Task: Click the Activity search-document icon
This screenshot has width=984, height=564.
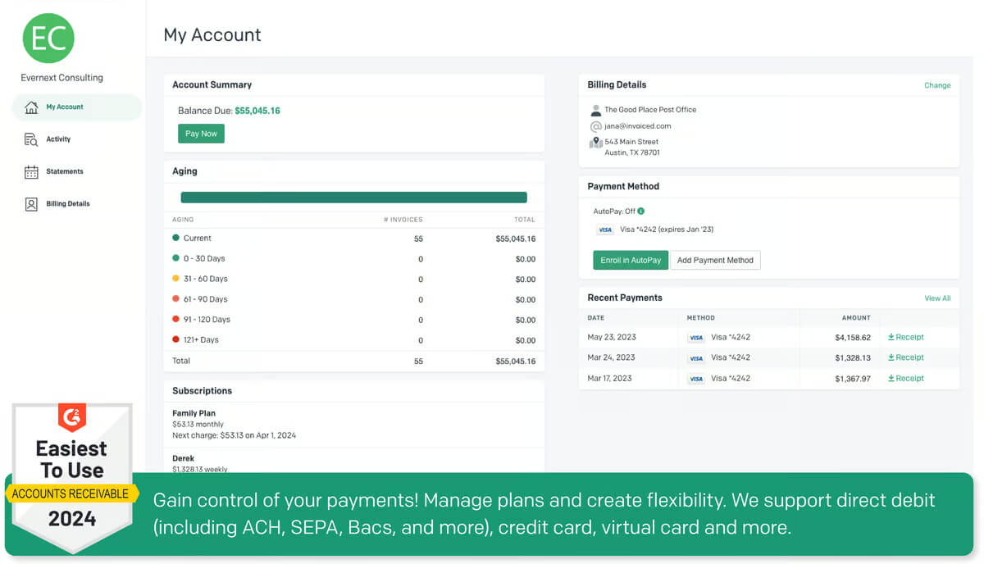Action: pos(31,139)
